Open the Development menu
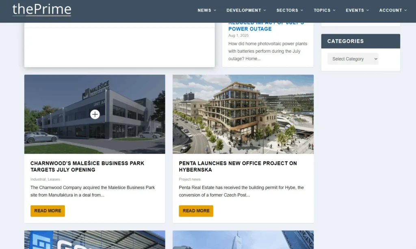Image resolution: width=416 pixels, height=249 pixels. [246, 10]
